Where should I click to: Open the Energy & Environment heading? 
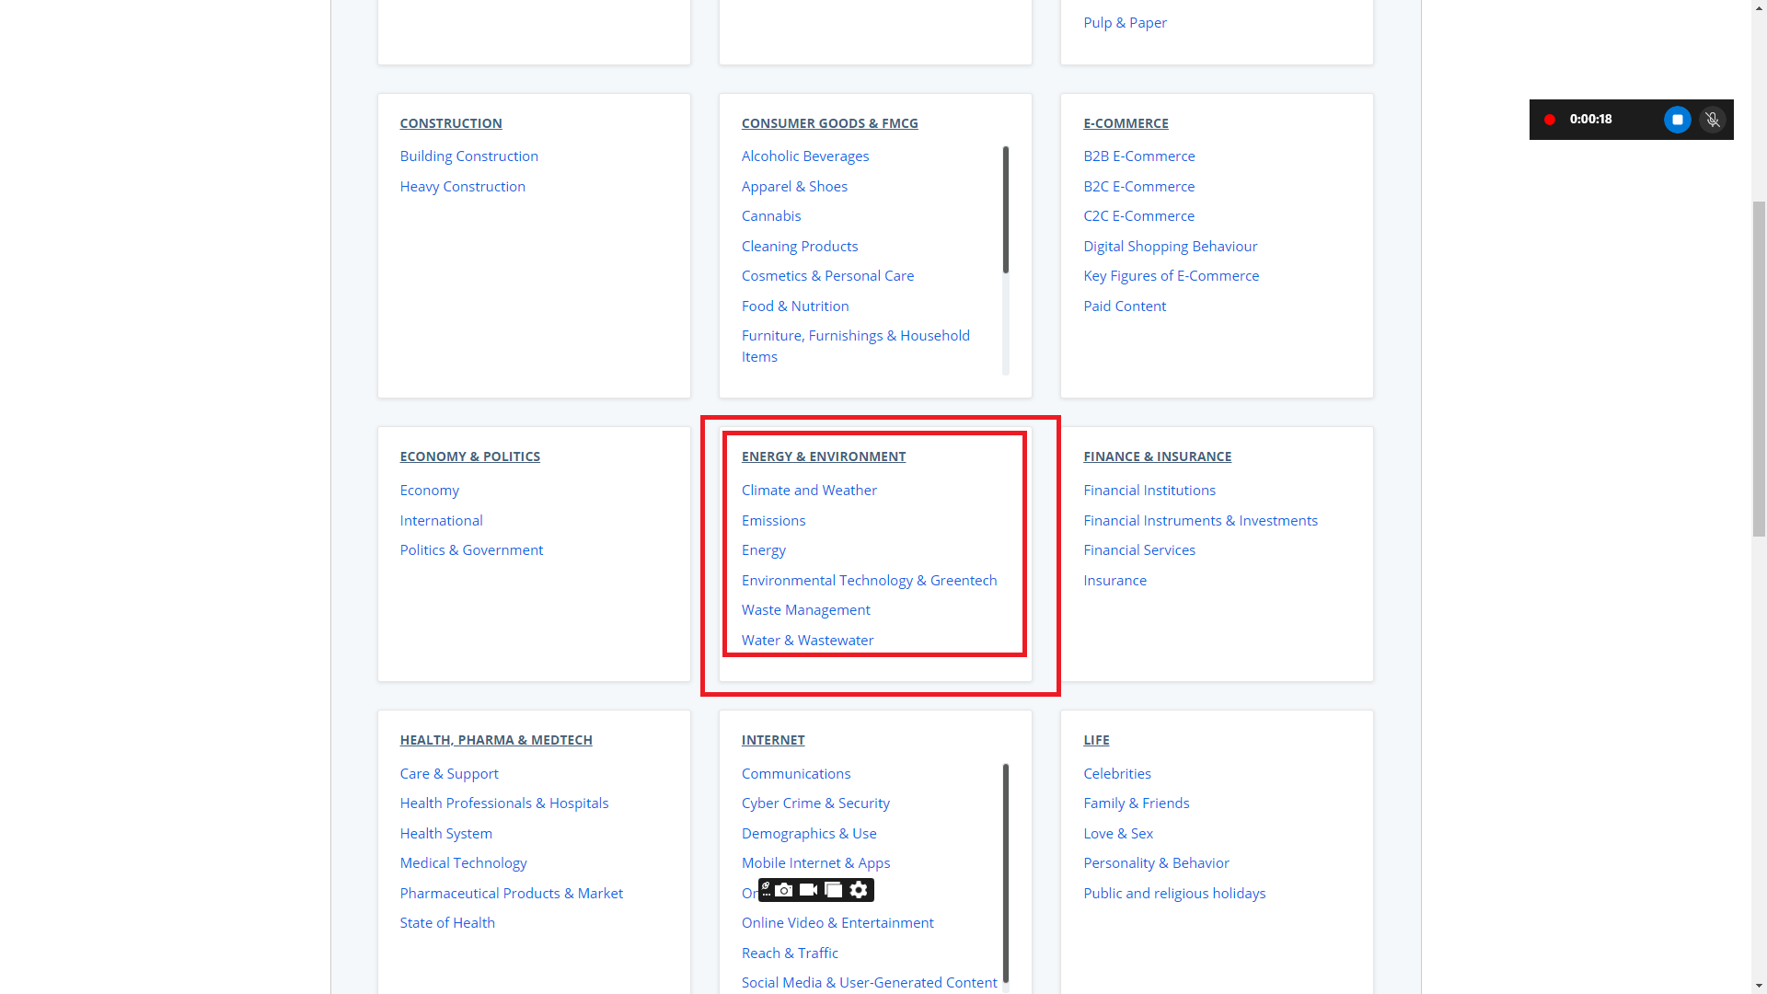823,457
